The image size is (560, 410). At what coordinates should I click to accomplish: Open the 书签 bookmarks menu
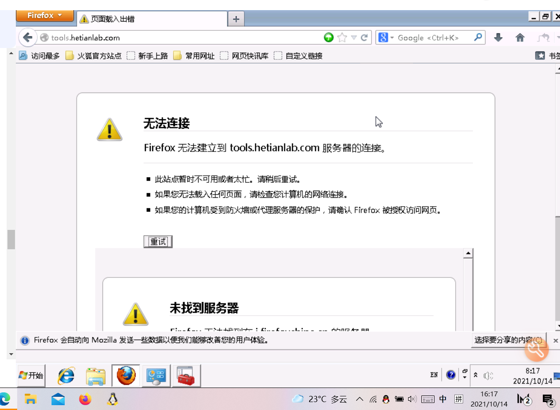(x=547, y=56)
